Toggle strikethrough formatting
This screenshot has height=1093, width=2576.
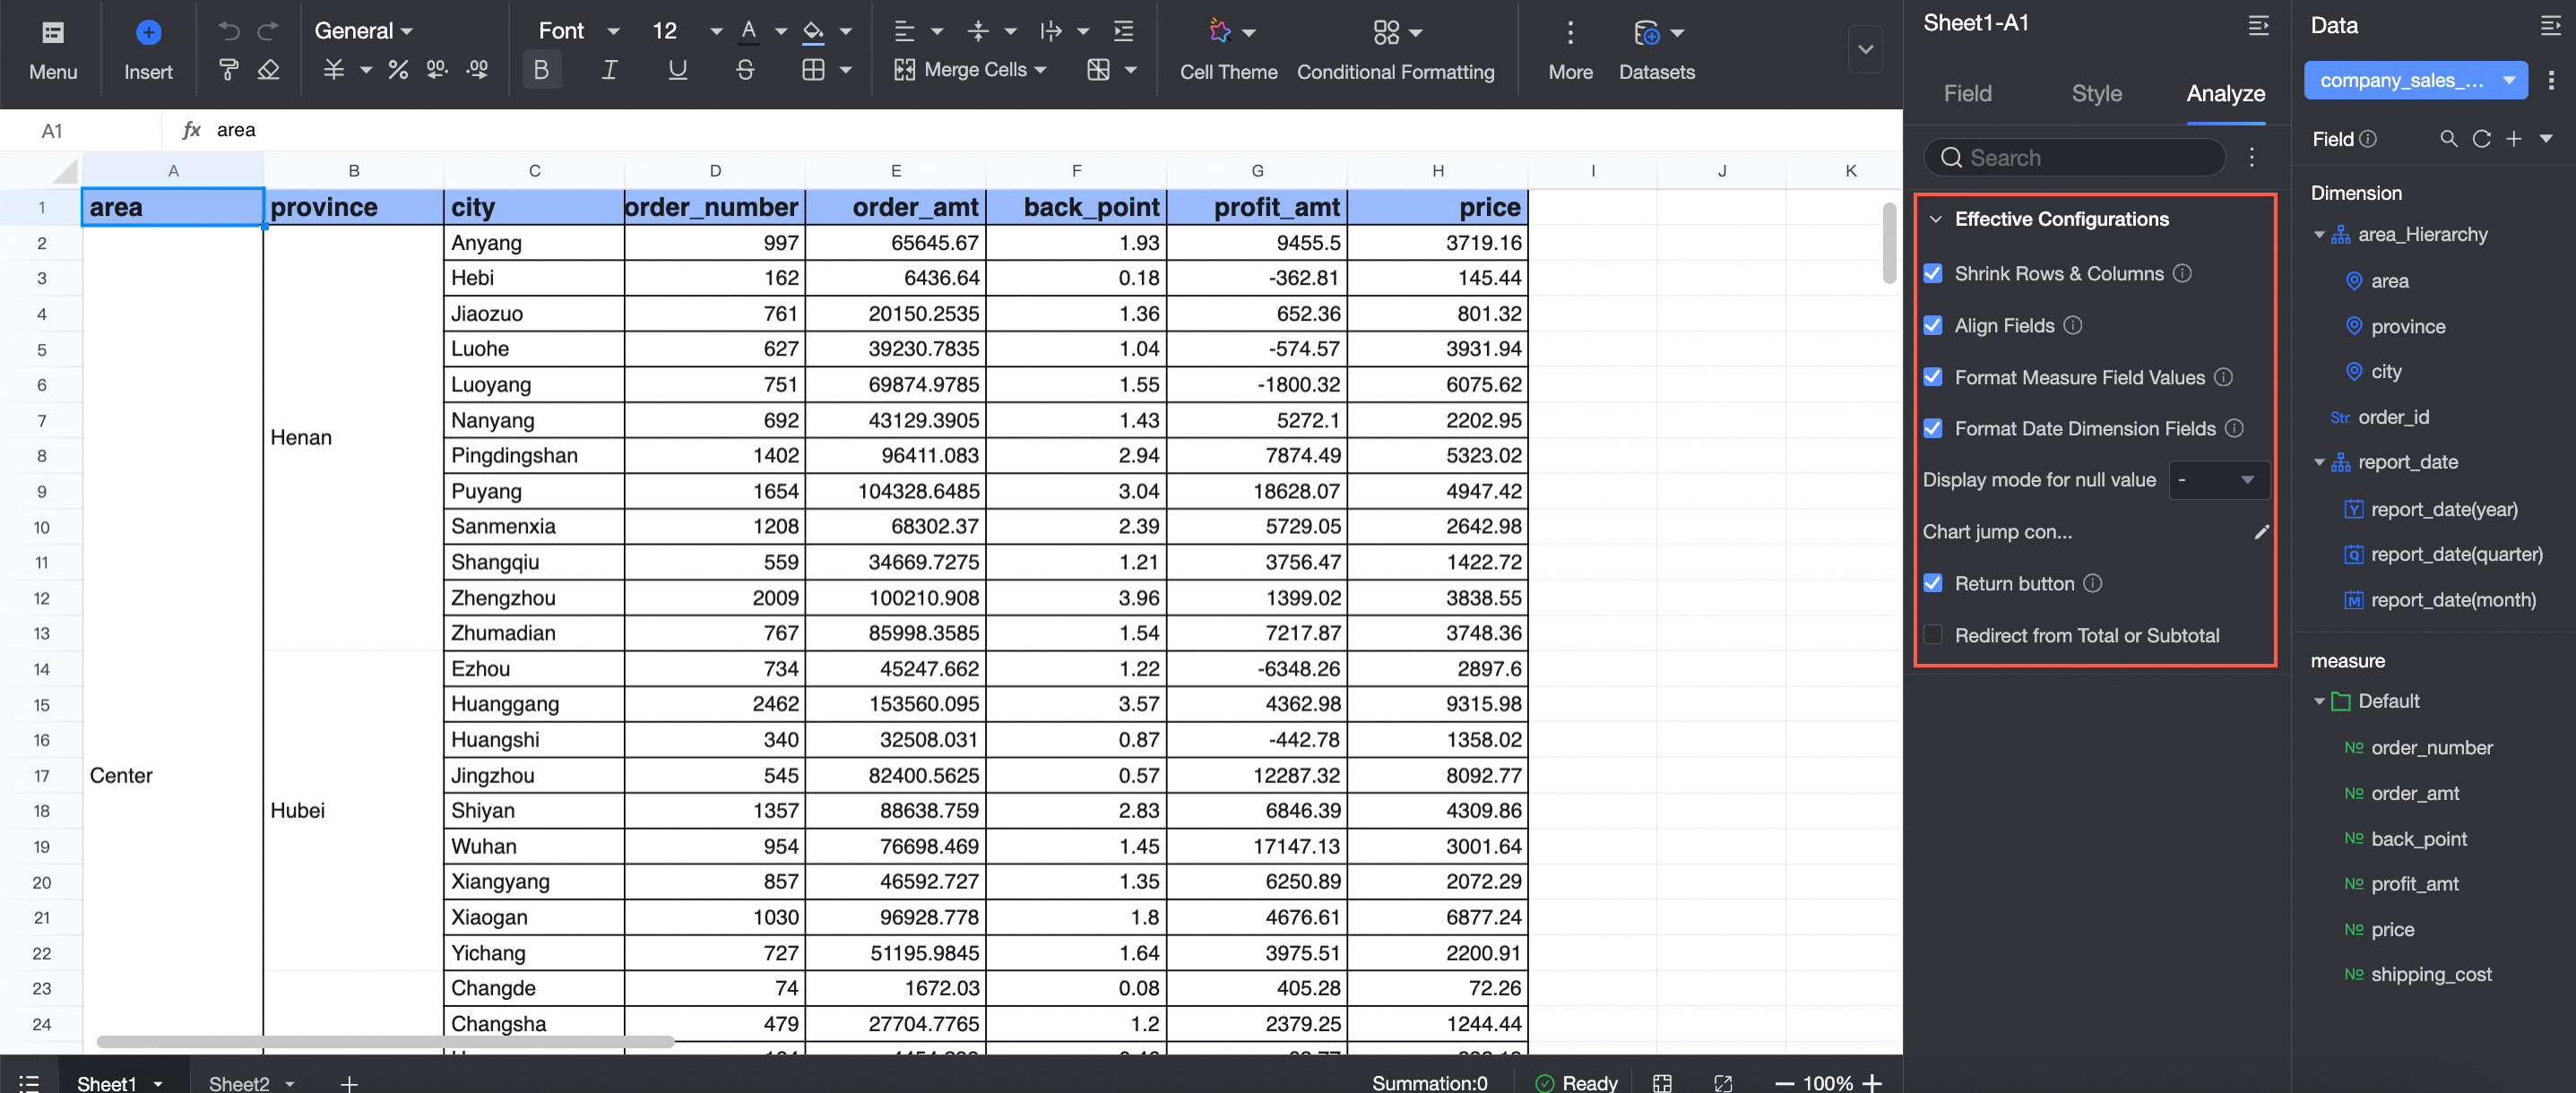click(745, 69)
